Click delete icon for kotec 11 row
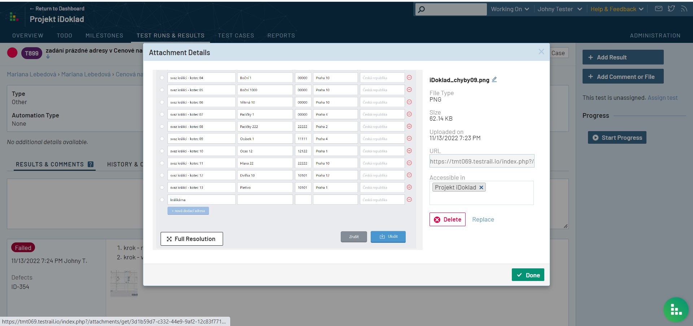Viewport: 693px width, 326px height. [409, 163]
